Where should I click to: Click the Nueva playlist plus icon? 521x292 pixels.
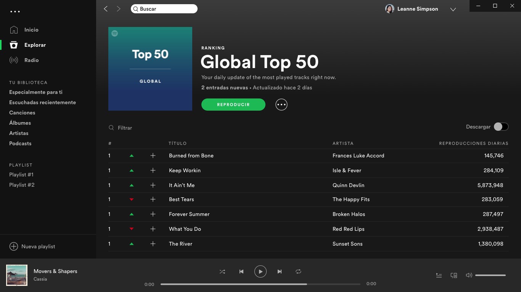(14, 246)
